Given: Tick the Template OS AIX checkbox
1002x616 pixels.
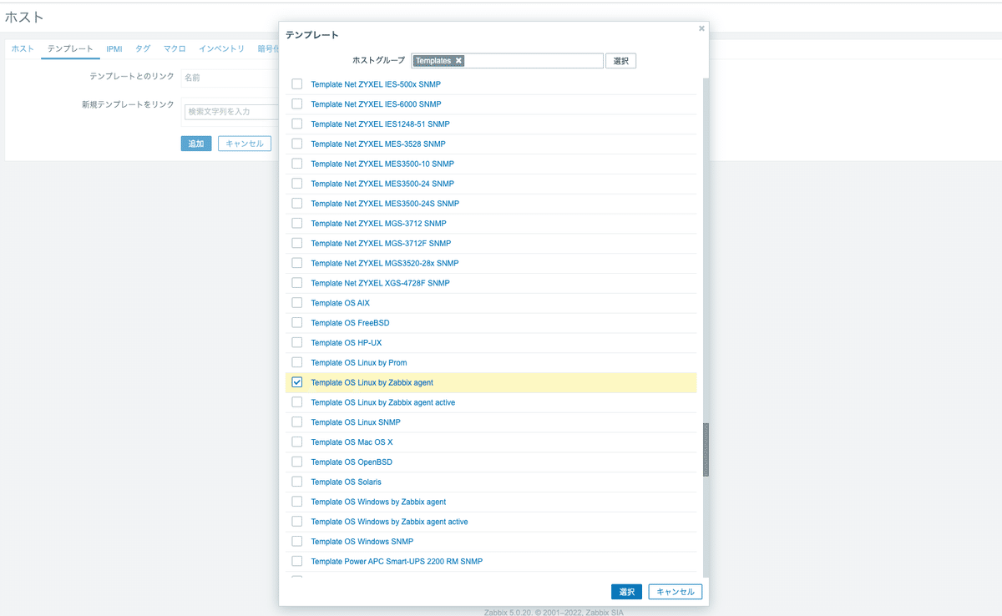Looking at the screenshot, I should click(296, 303).
